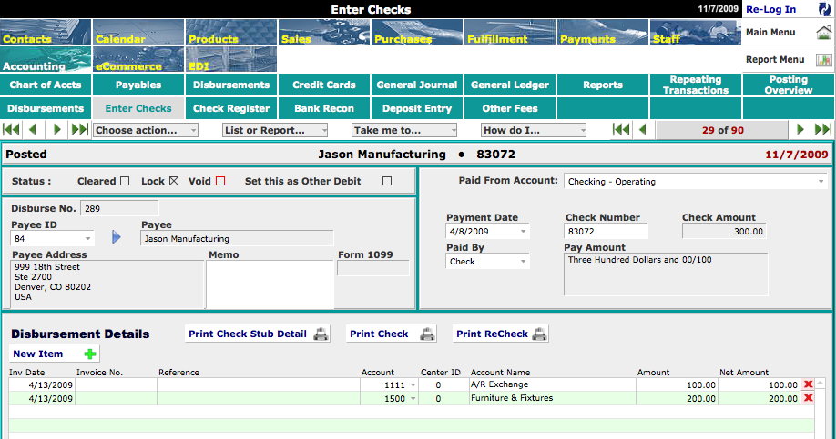The height and width of the screenshot is (439, 836).
Task: Click printer icon beside Print ReCheck
Action: coord(539,334)
